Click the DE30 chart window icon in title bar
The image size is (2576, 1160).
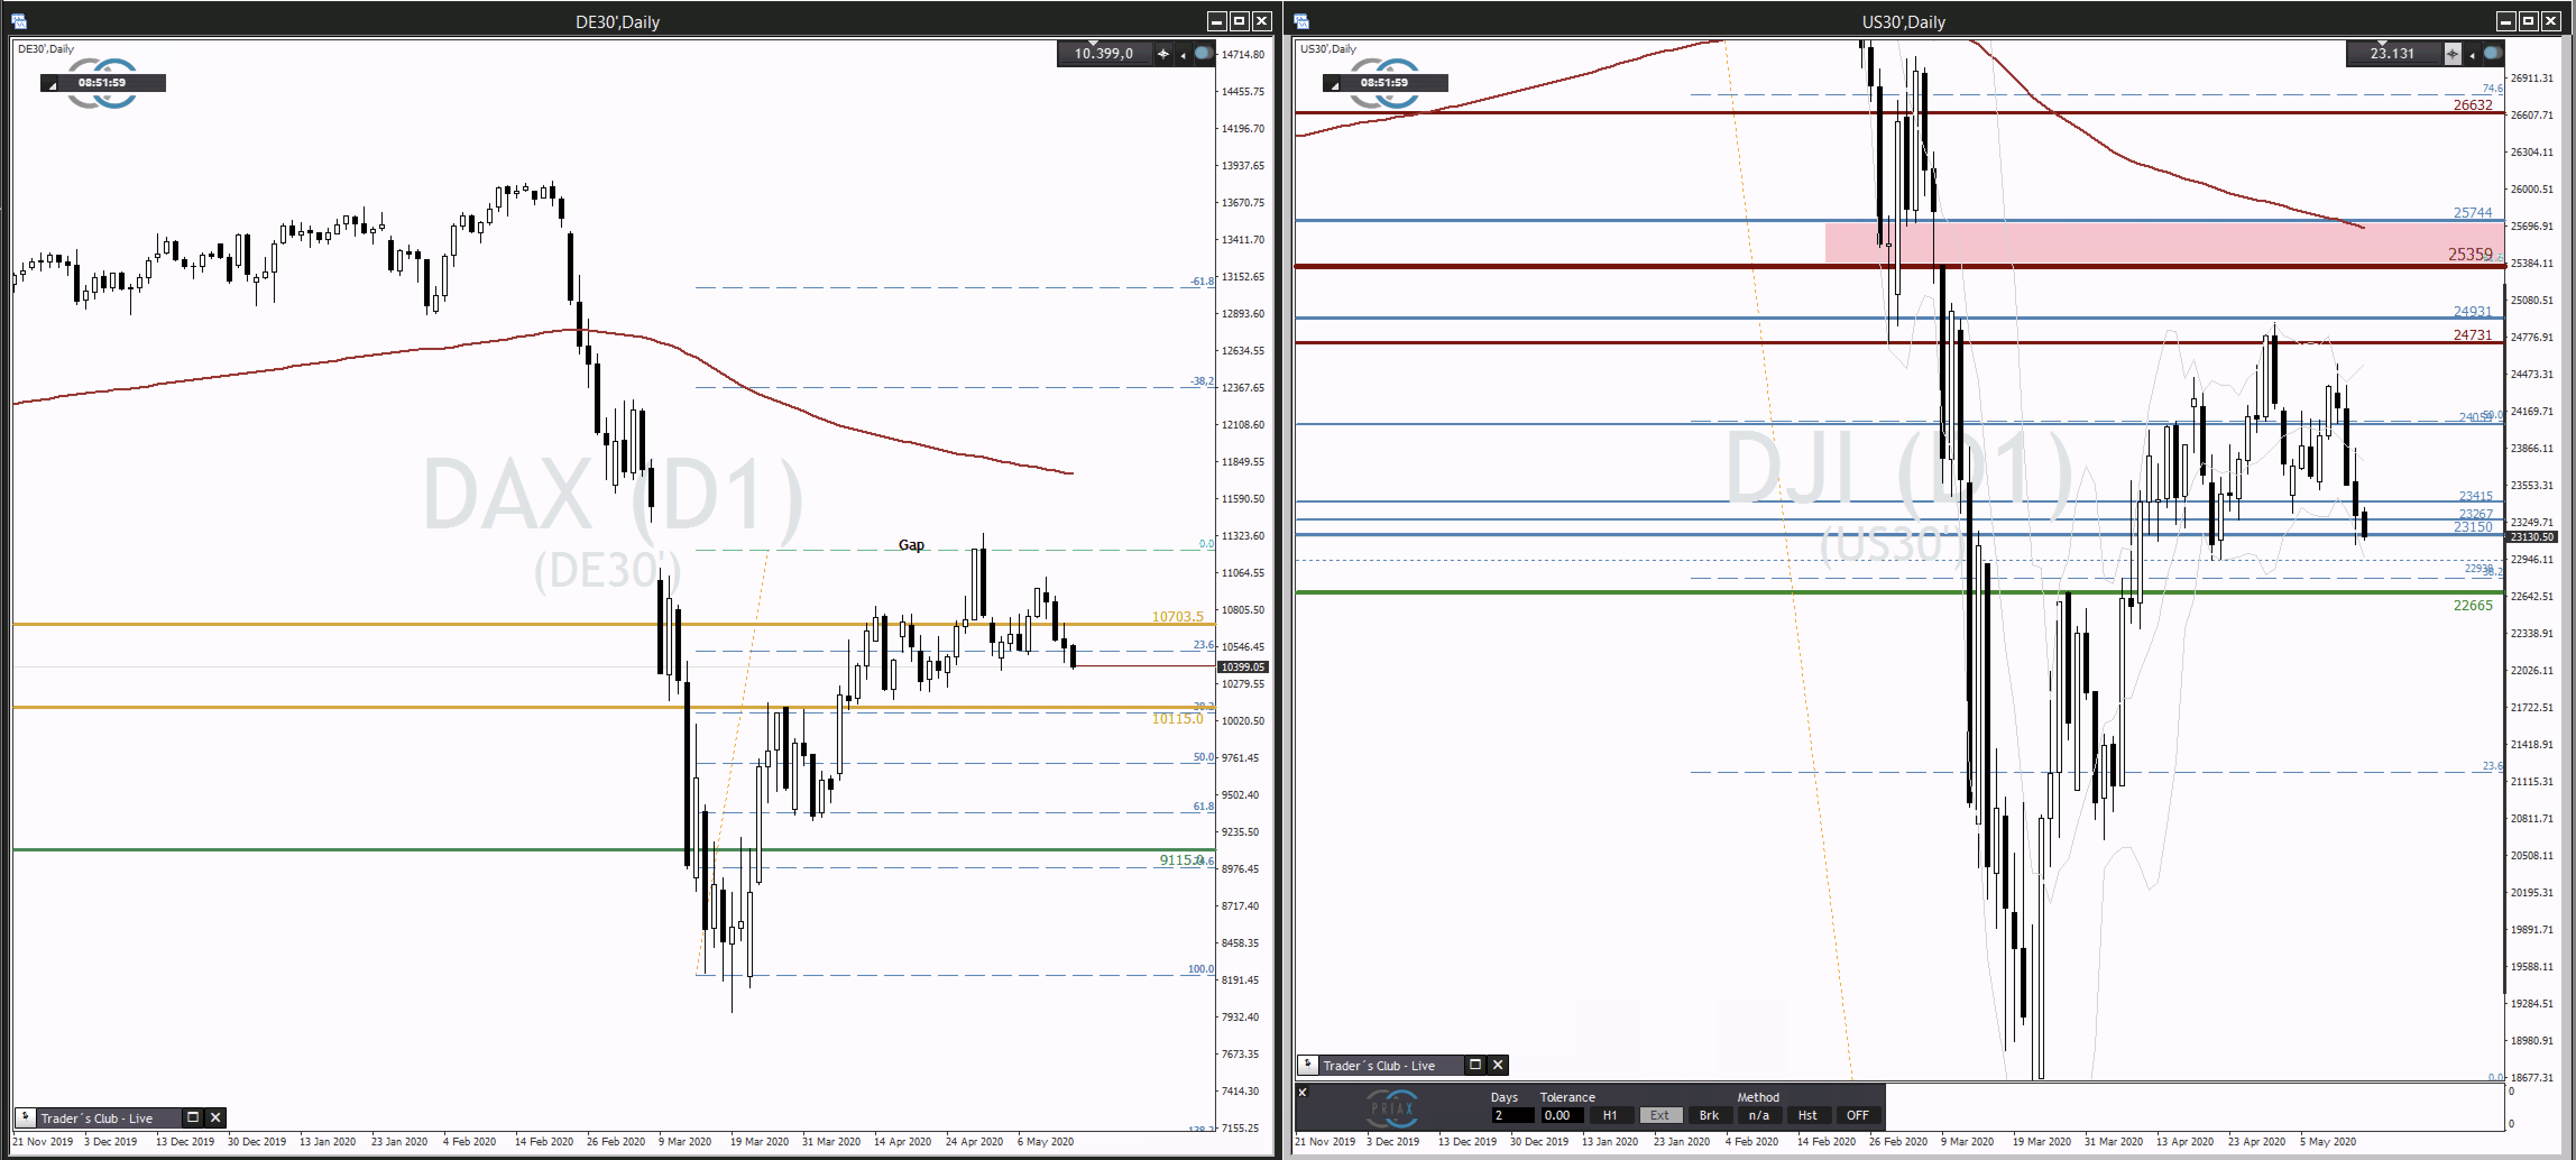click(x=19, y=21)
